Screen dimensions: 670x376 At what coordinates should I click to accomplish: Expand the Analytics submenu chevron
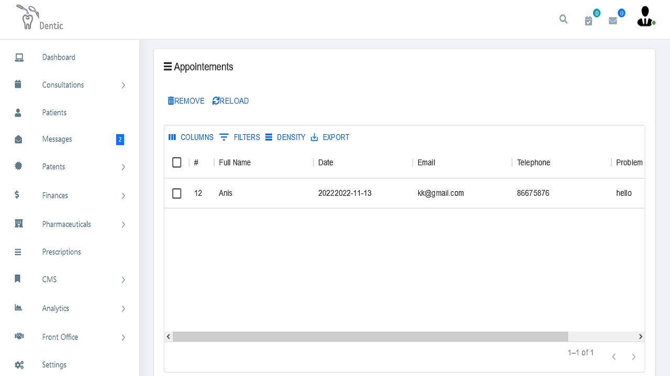(x=123, y=309)
